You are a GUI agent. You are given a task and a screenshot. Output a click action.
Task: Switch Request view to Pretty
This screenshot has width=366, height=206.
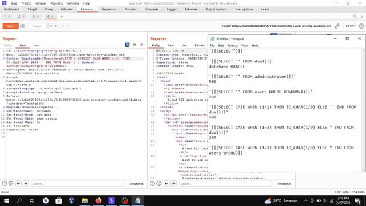(x=7, y=45)
